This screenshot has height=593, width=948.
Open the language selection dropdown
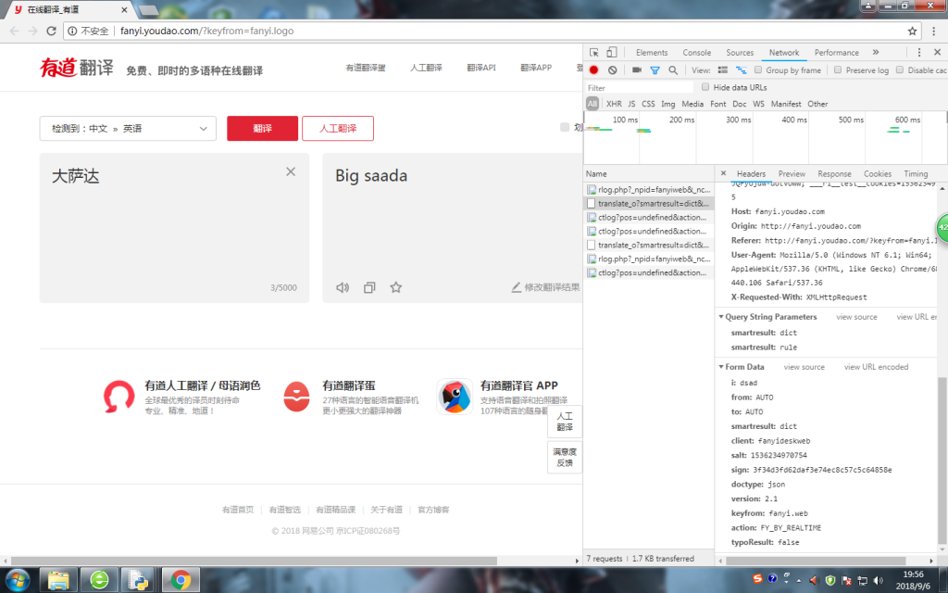(128, 129)
